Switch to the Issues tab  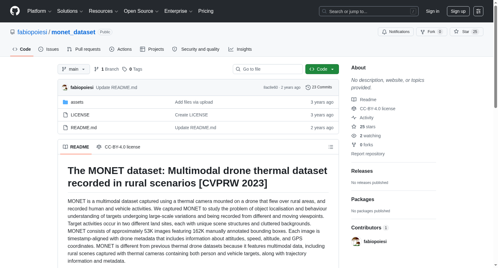(x=49, y=49)
